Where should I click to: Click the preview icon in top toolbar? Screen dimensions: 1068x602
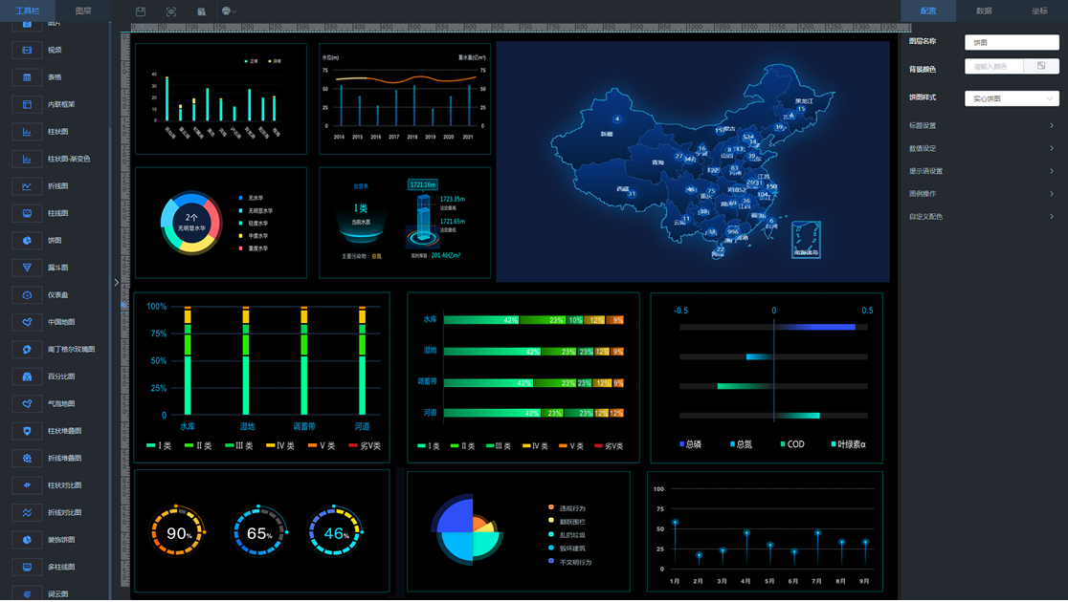(x=171, y=11)
